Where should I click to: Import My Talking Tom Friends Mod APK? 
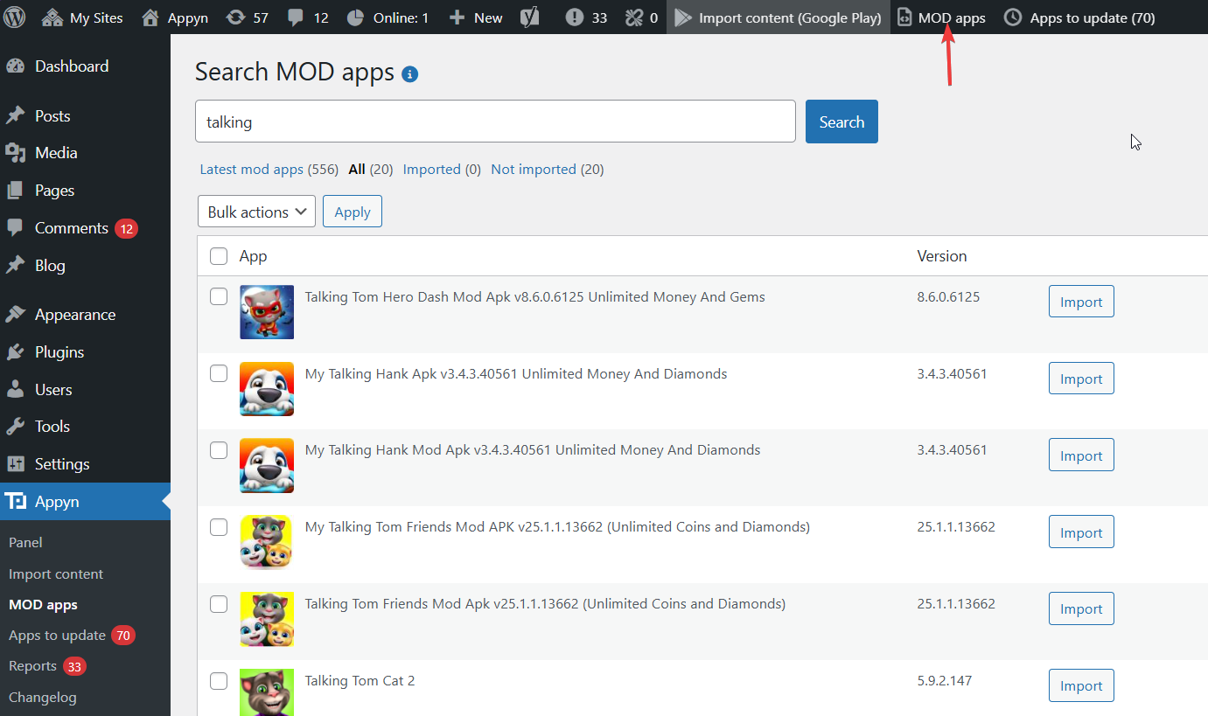click(1081, 532)
